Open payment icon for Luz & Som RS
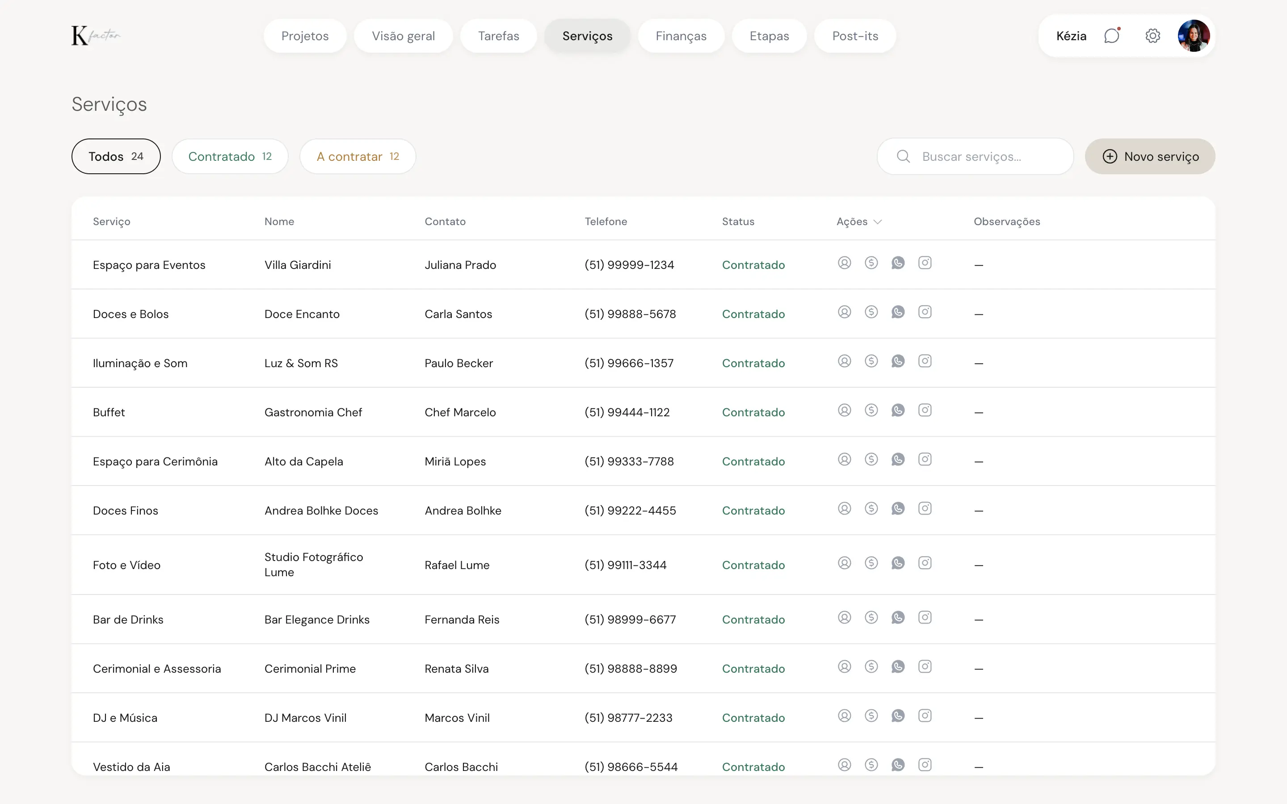 point(871,361)
